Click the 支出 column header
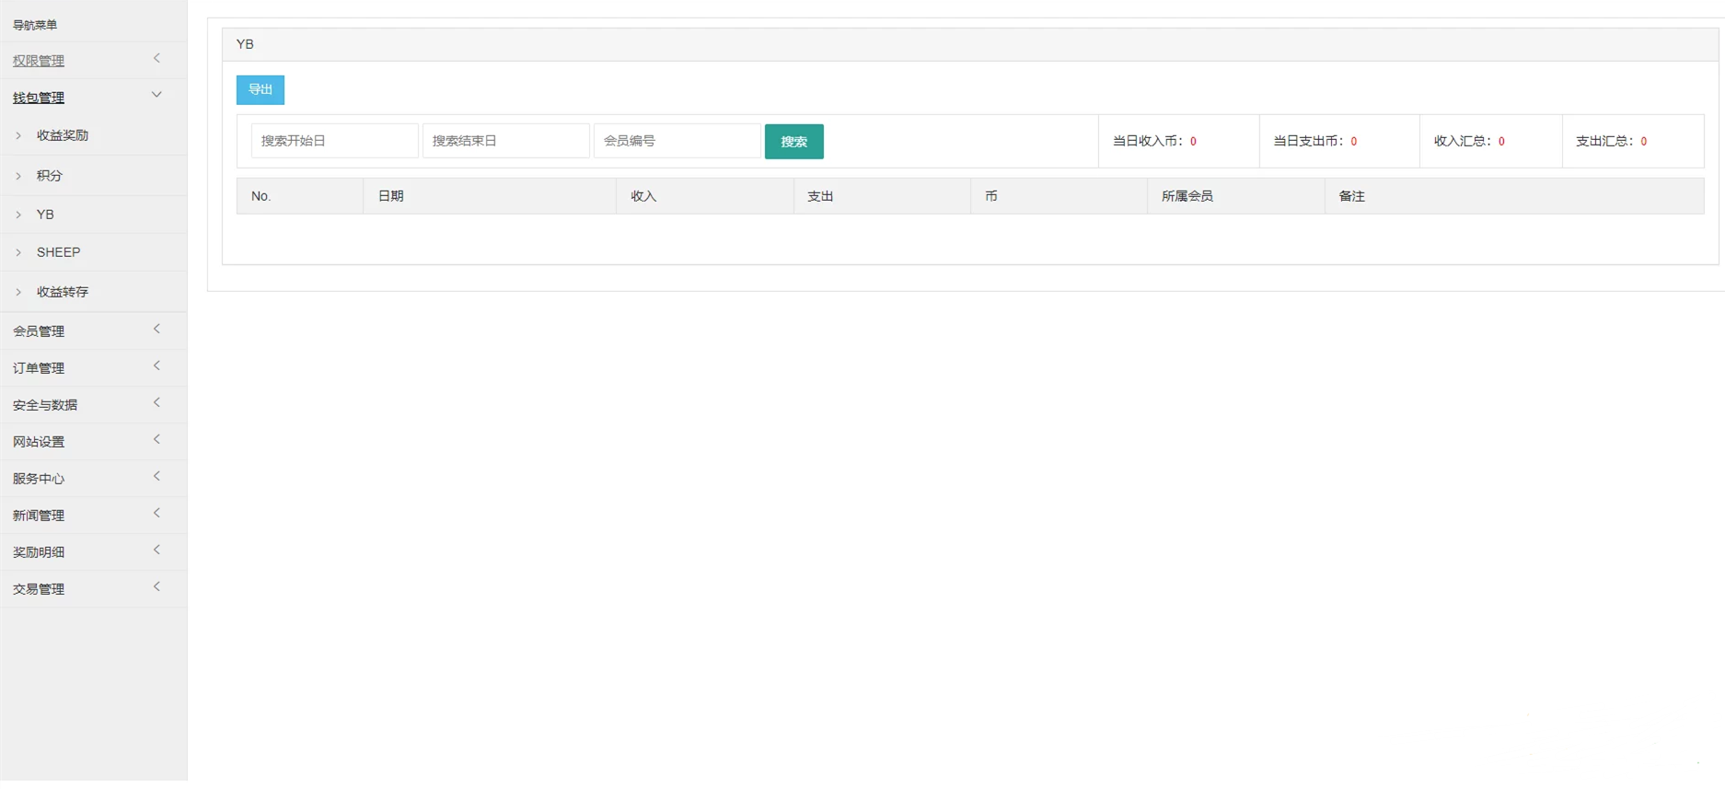The image size is (1725, 789). pos(882,196)
